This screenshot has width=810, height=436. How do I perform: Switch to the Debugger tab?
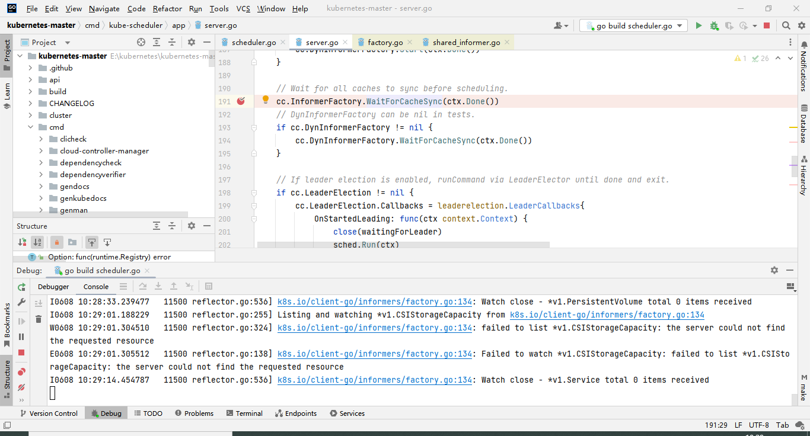pyautogui.click(x=53, y=287)
